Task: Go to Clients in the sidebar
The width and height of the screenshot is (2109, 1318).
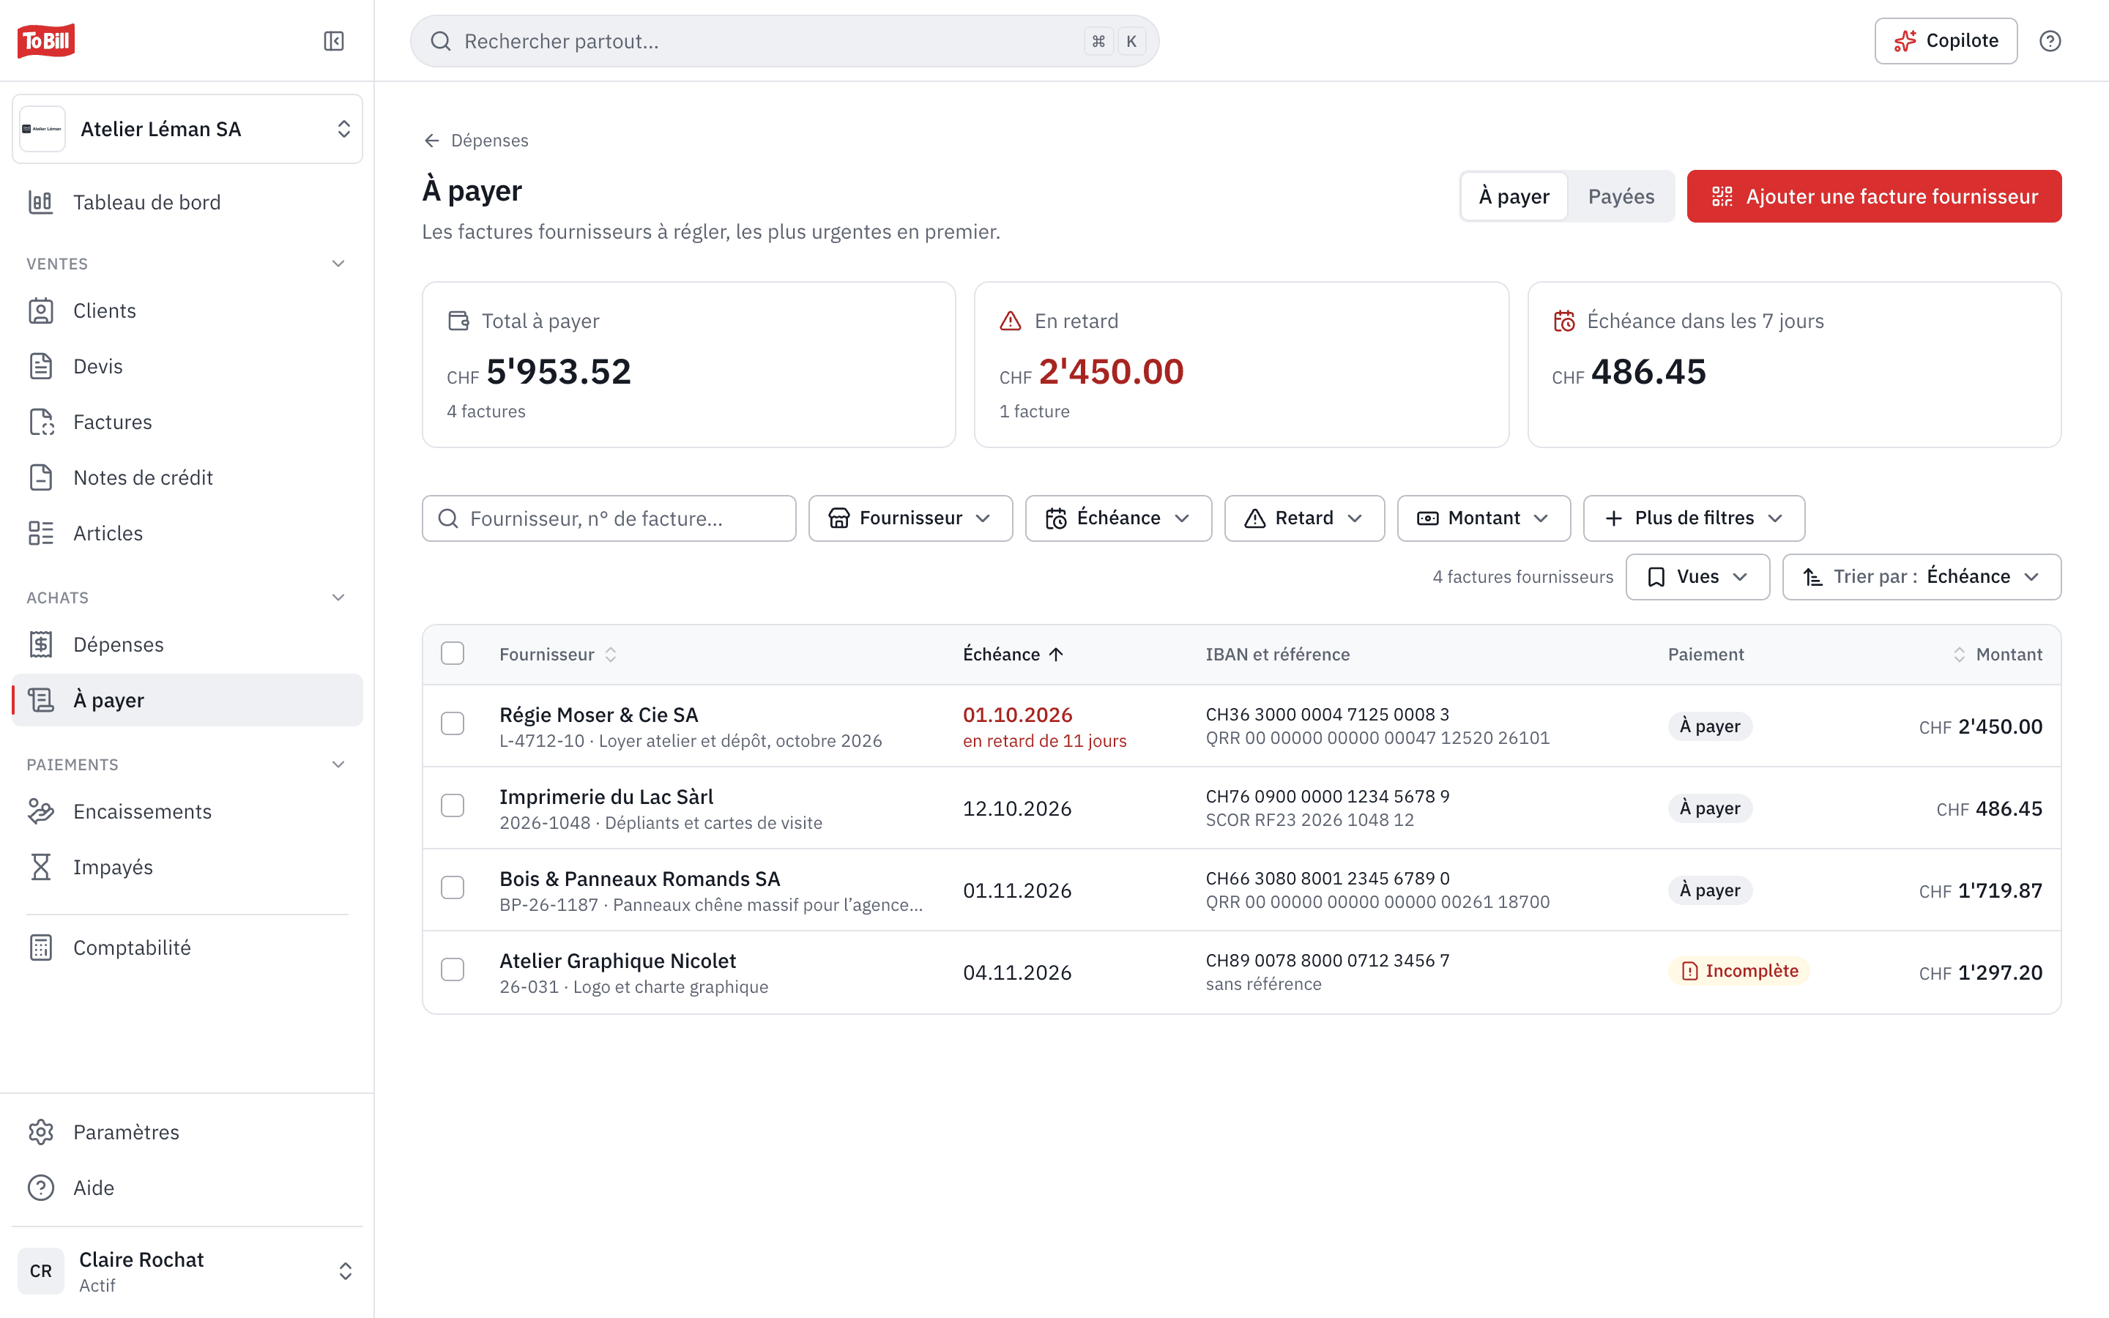Action: (187, 311)
